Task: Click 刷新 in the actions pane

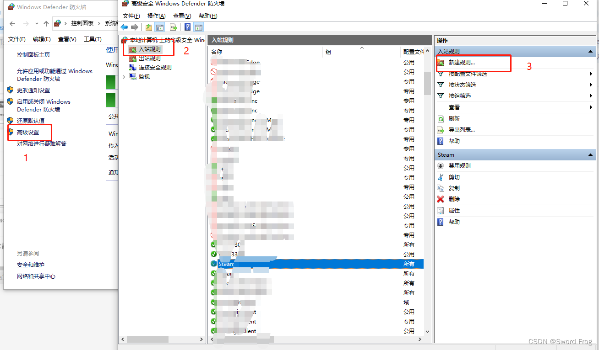Action: (x=454, y=118)
